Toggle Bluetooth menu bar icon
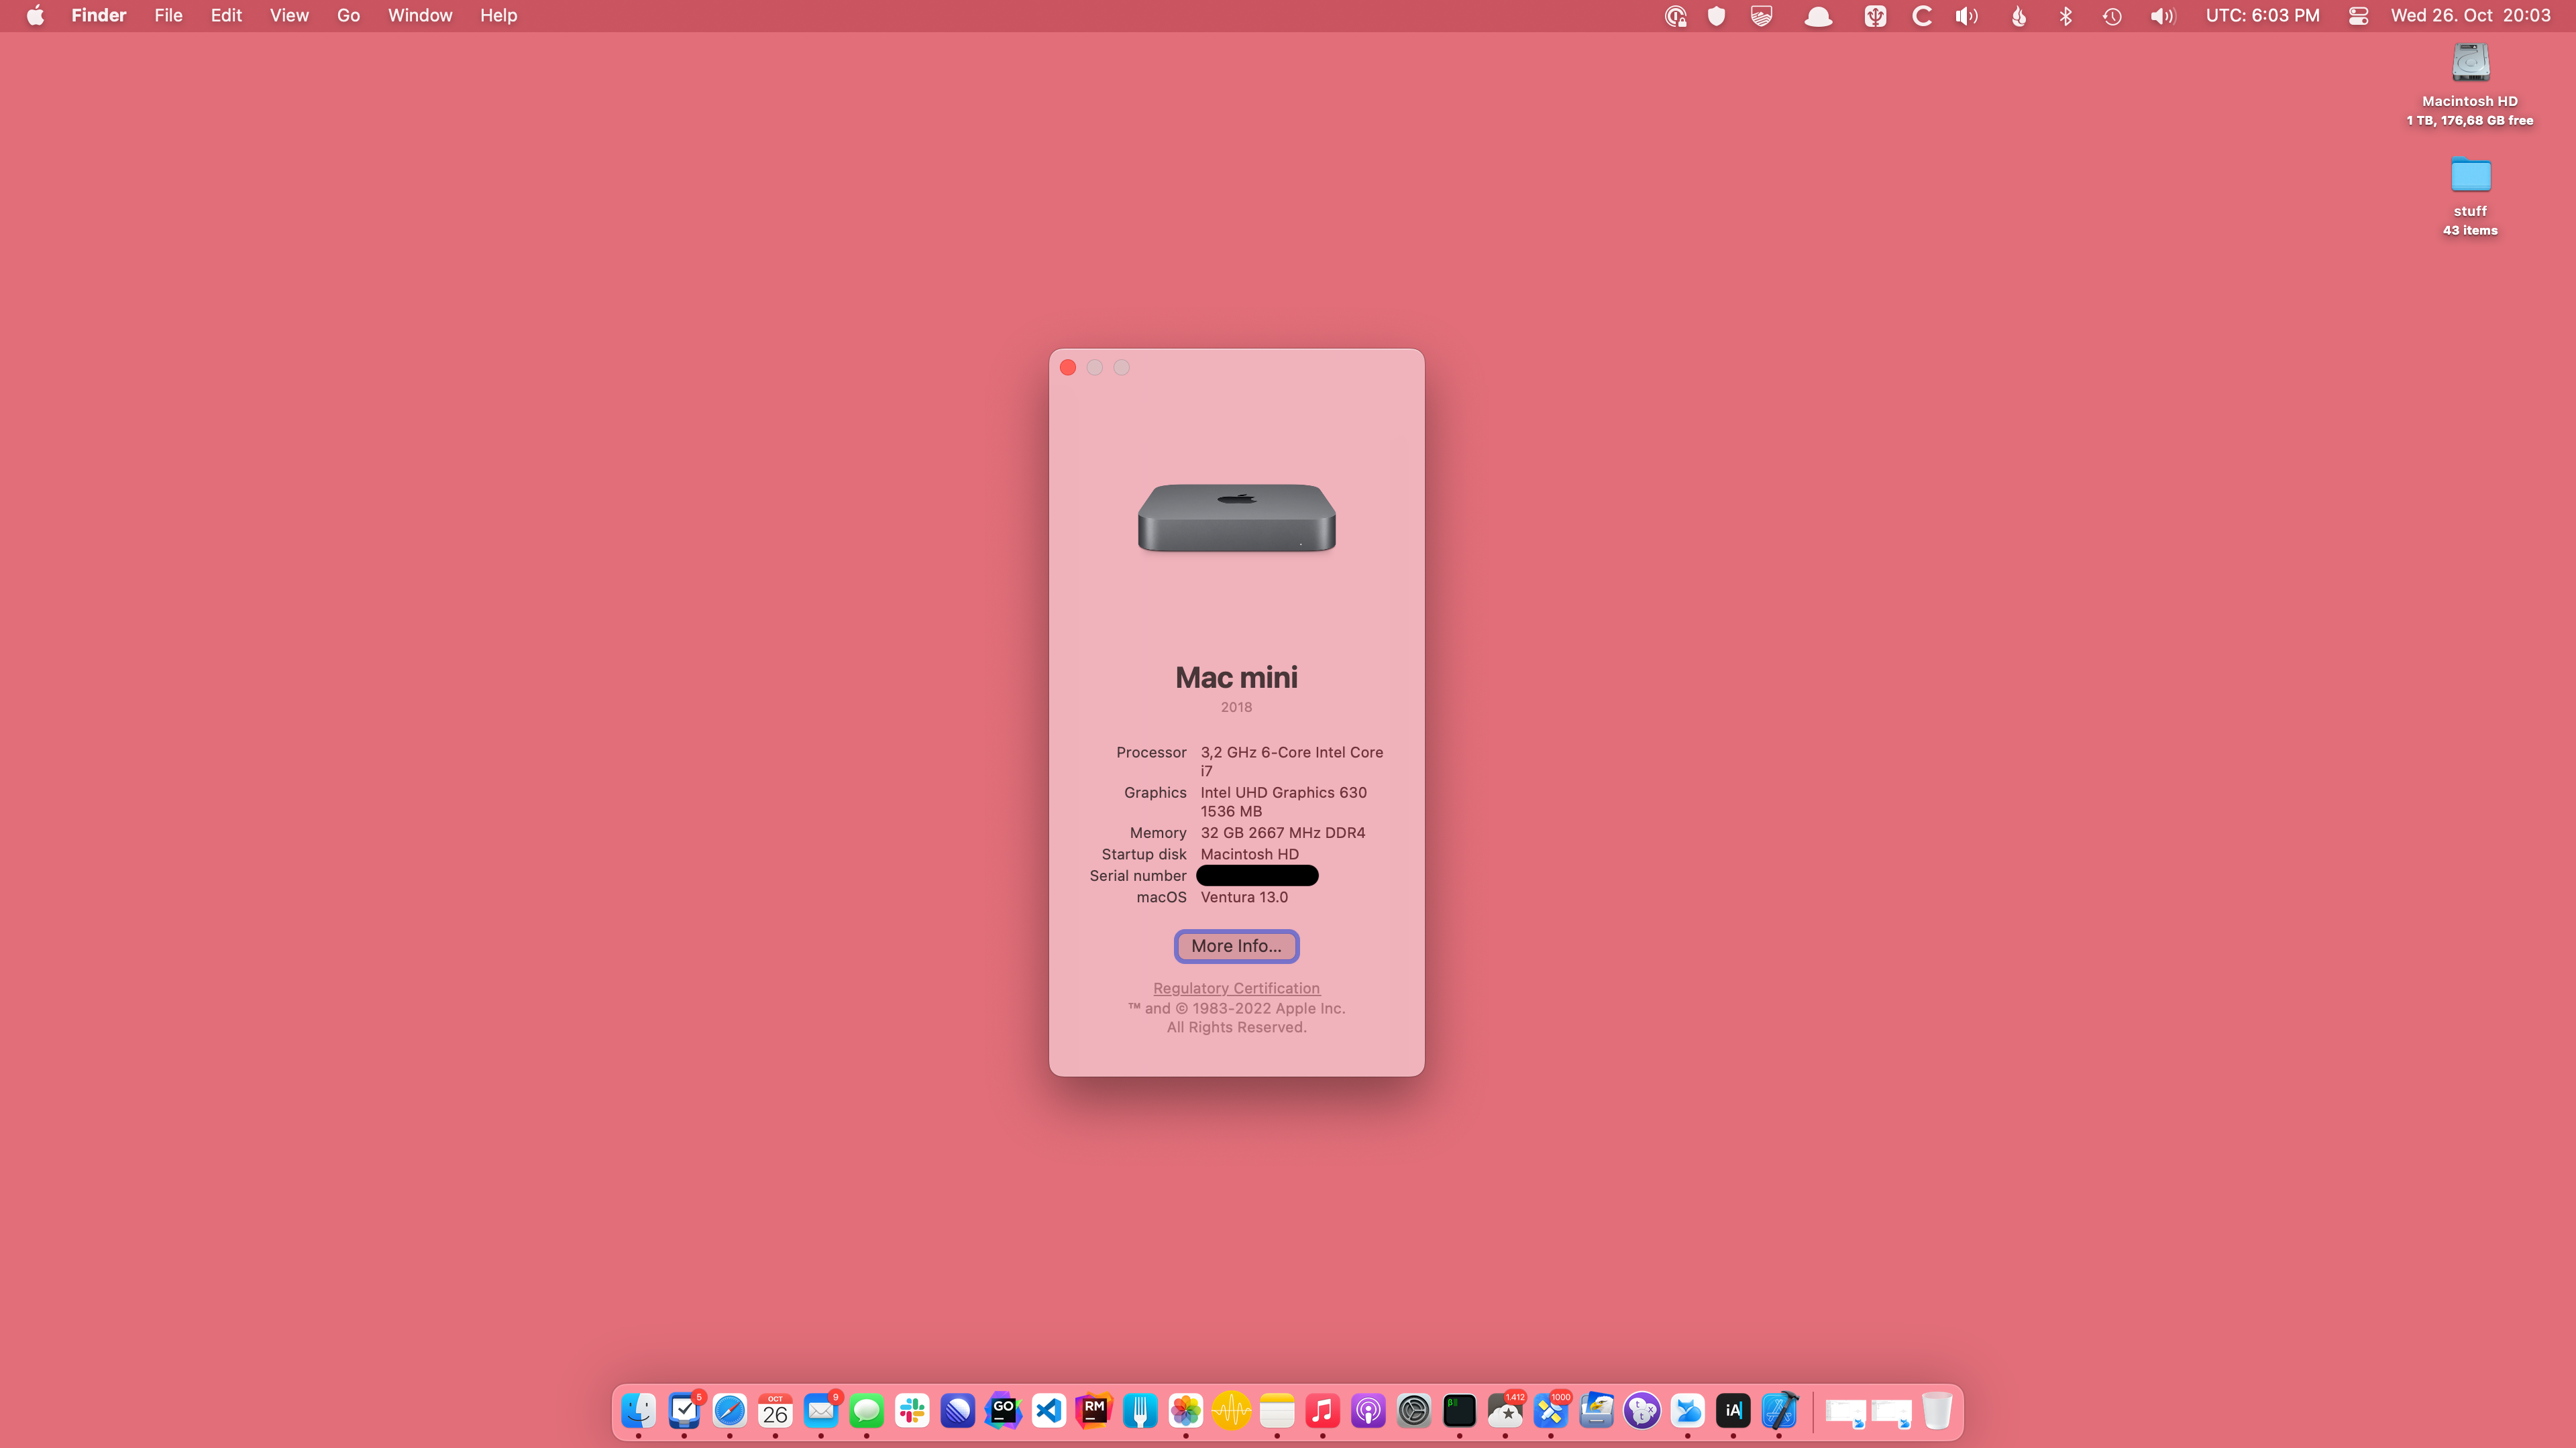This screenshot has height=1448, width=2576. coord(2066,16)
